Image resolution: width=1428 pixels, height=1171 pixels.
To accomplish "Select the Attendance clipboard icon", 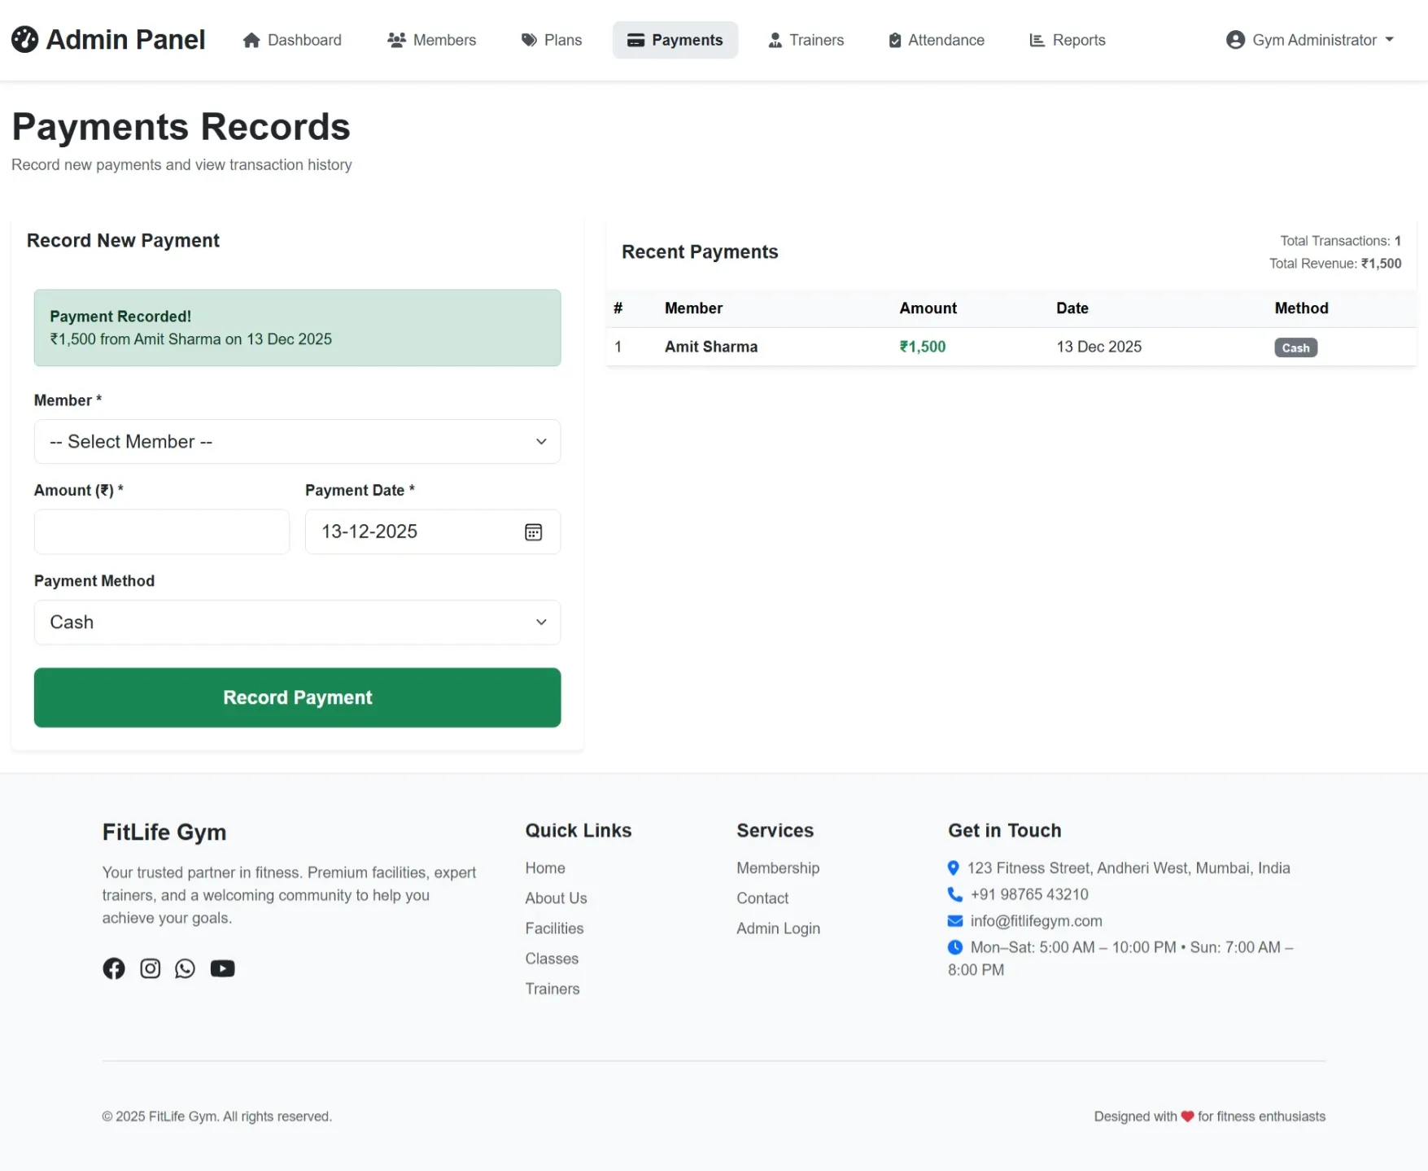I will 892,39.
